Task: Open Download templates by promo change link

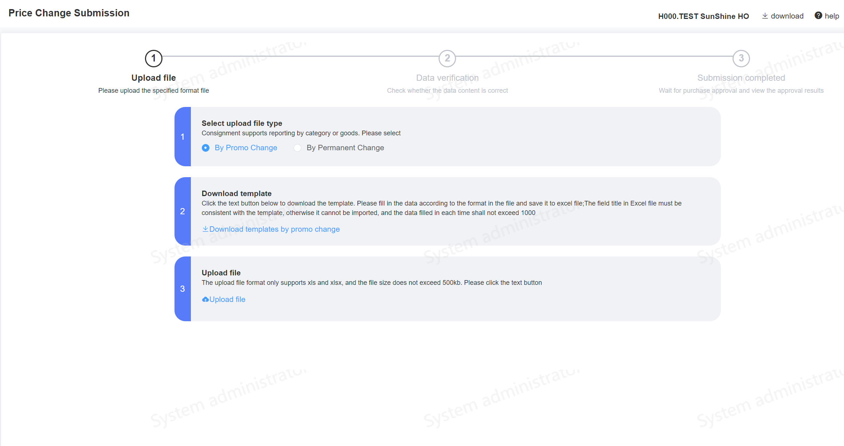Action: (x=274, y=229)
